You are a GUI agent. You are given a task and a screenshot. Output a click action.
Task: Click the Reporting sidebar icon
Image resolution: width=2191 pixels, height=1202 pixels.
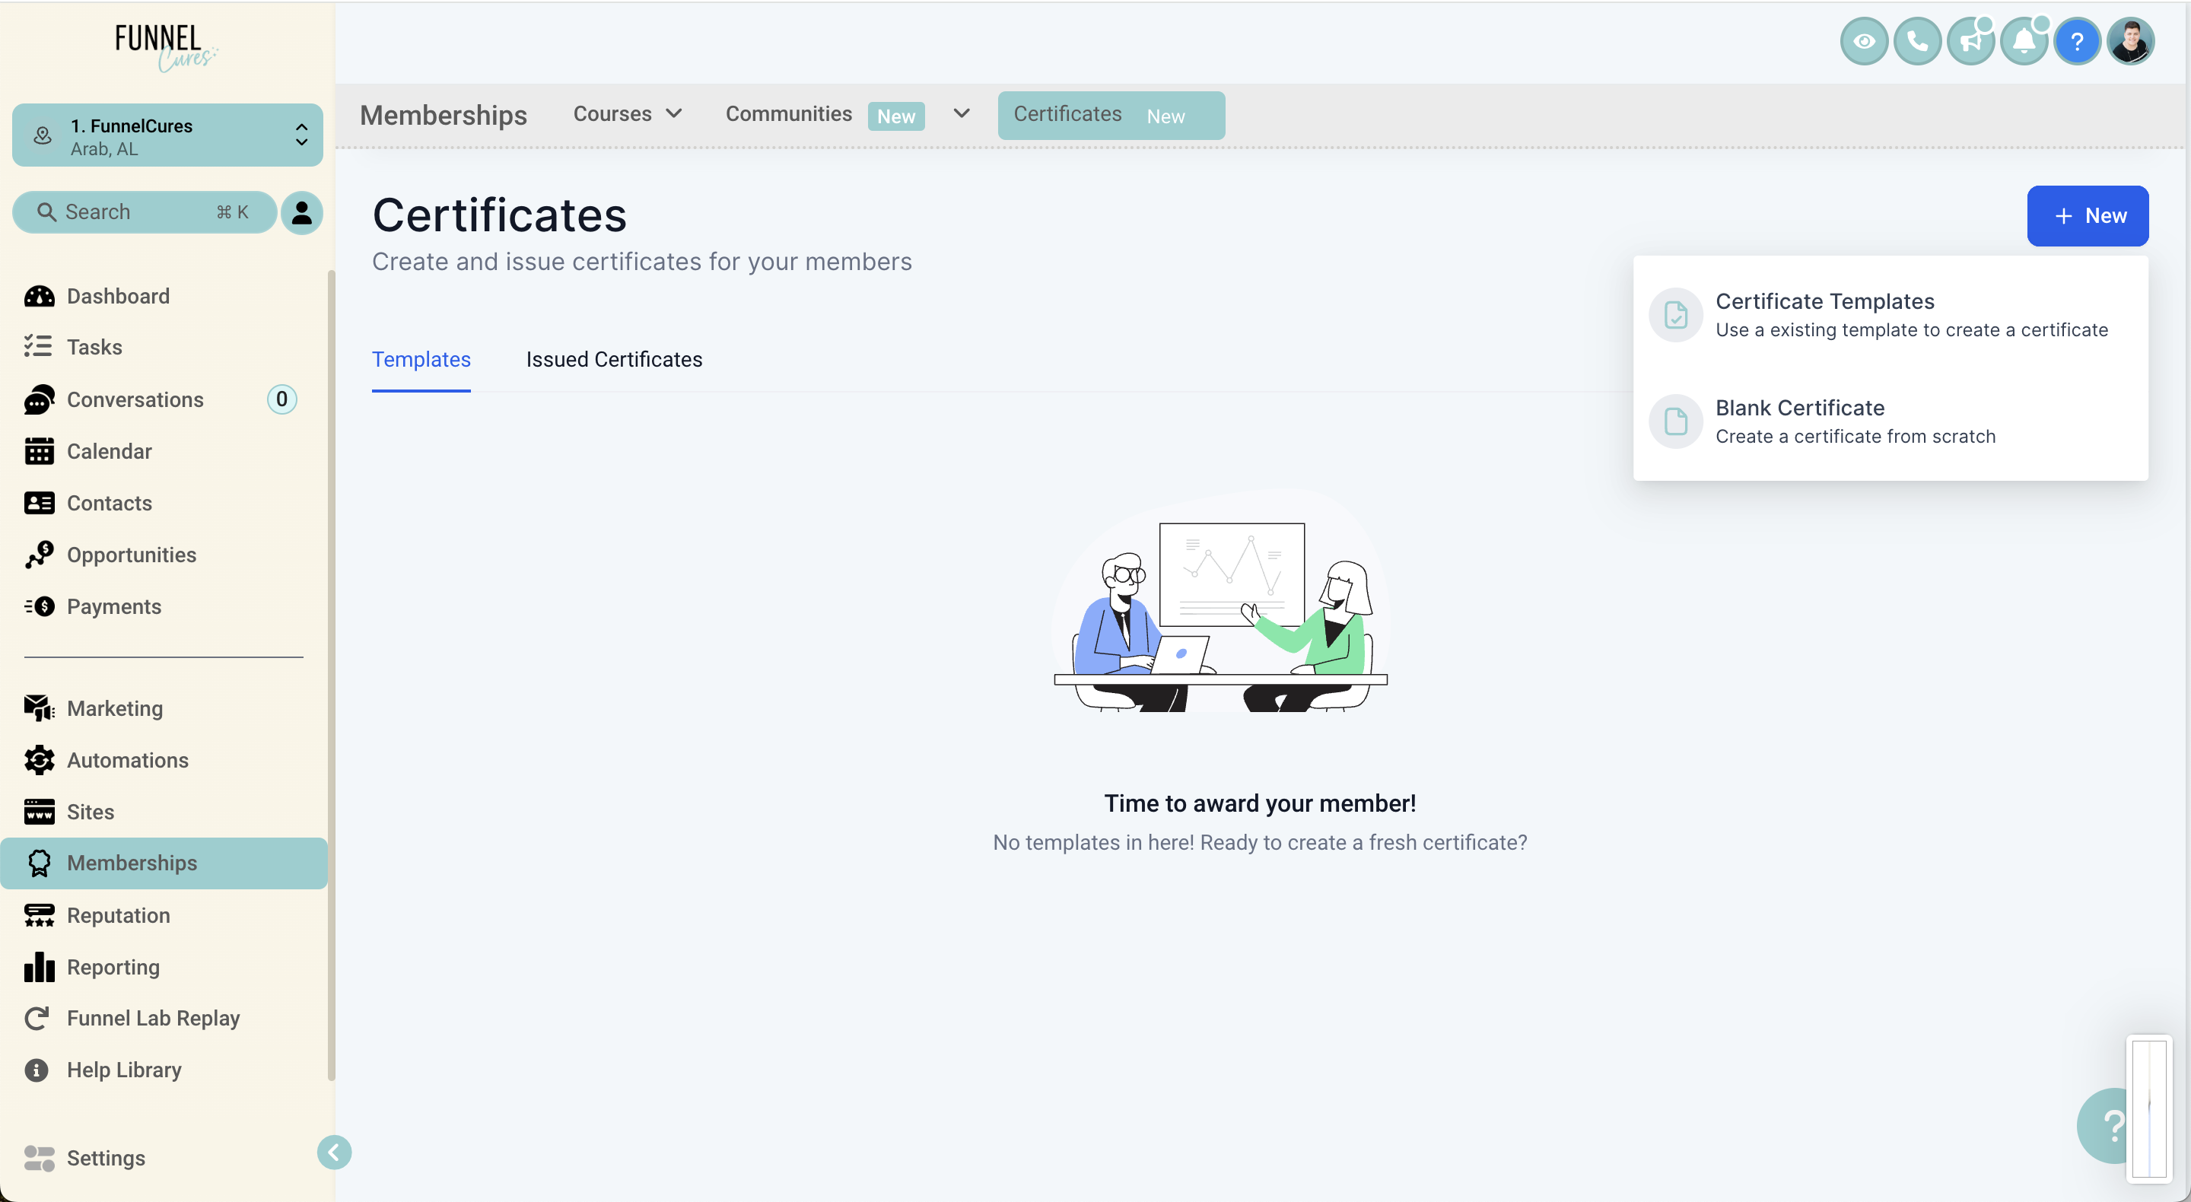[39, 967]
